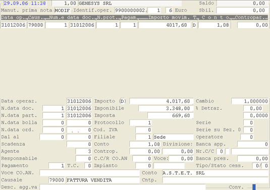Click the Banca pres. field
The width and height of the screenshot is (270, 190).
pos(253,159)
